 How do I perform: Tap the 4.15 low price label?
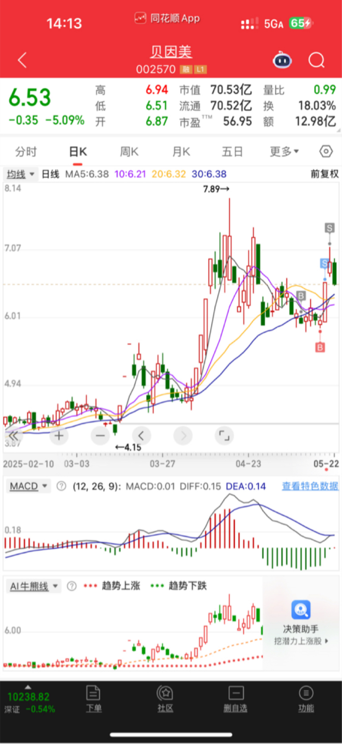(128, 447)
